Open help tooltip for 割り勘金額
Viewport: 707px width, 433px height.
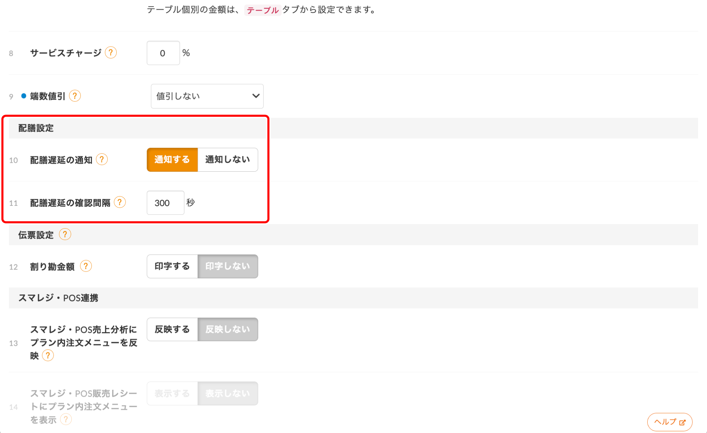tap(86, 266)
